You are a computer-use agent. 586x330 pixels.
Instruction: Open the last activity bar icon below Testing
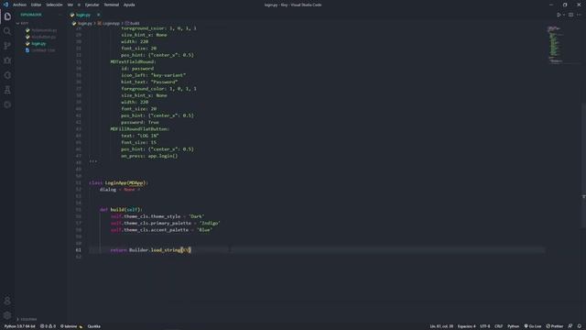pos(7,104)
